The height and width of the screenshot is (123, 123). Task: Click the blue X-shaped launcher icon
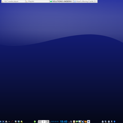pos(3,121)
